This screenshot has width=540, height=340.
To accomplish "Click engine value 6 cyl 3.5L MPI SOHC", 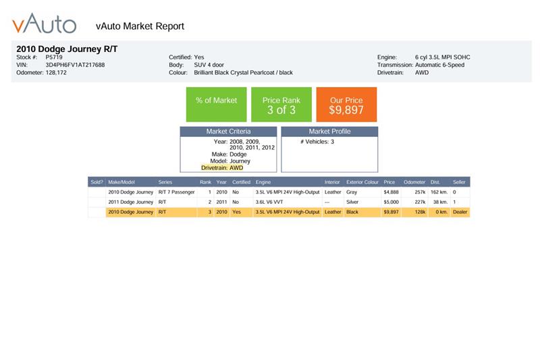I will (x=443, y=57).
